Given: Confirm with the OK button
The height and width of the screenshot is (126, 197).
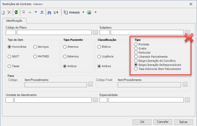Looking at the screenshot, I should point(142,122).
